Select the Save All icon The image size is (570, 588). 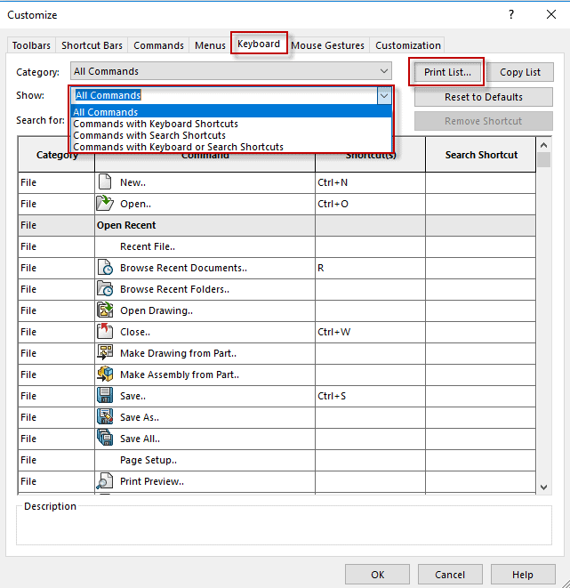(x=105, y=439)
